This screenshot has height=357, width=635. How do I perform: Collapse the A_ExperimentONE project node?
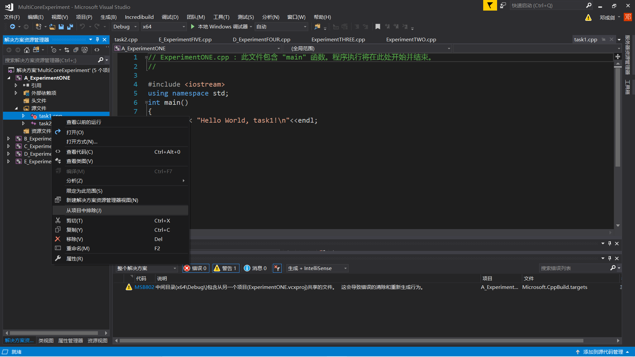click(9, 78)
